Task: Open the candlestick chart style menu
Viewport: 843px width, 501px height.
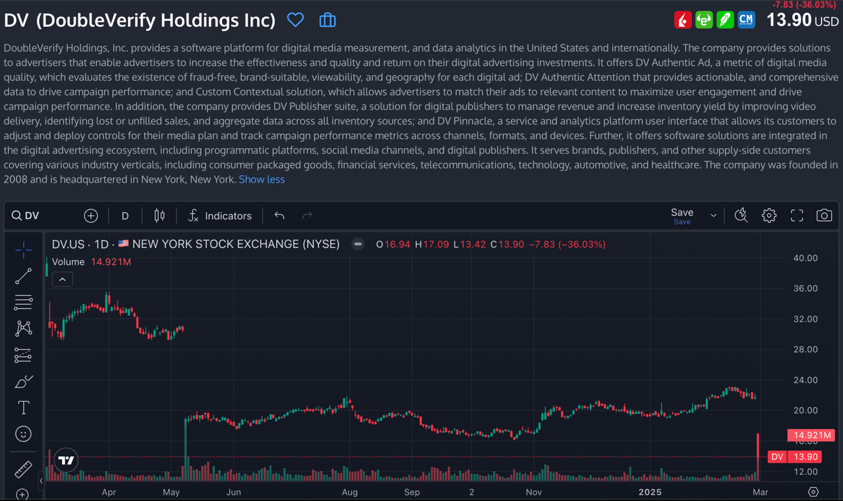Action: [159, 216]
